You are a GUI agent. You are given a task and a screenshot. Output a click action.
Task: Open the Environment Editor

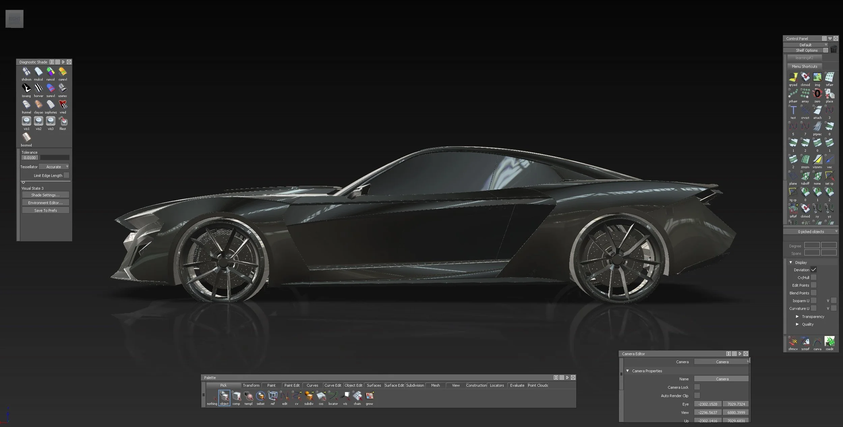pyautogui.click(x=46, y=203)
